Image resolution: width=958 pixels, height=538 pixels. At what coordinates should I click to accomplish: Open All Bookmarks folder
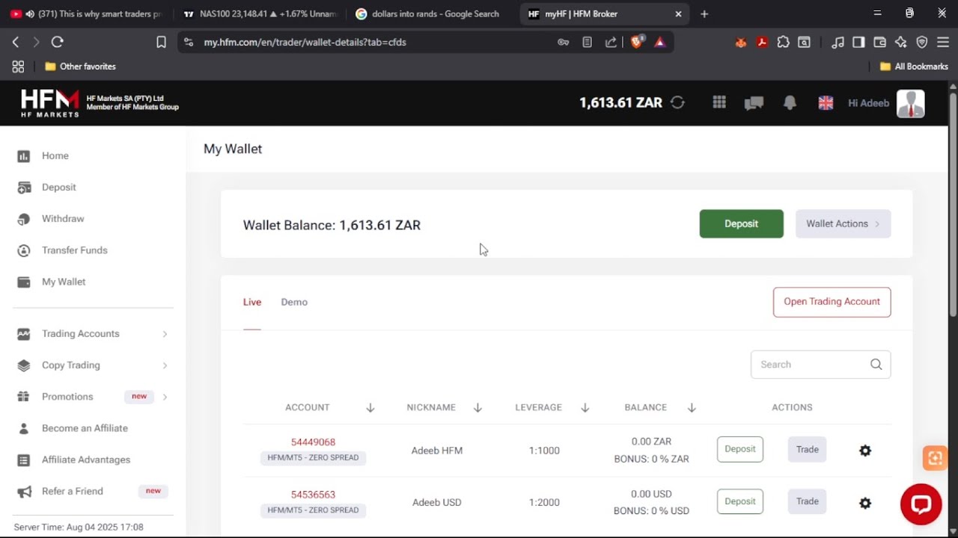913,67
